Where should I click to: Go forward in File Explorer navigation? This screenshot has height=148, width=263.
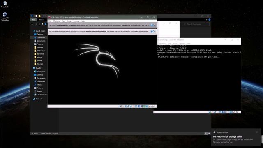(37, 24)
